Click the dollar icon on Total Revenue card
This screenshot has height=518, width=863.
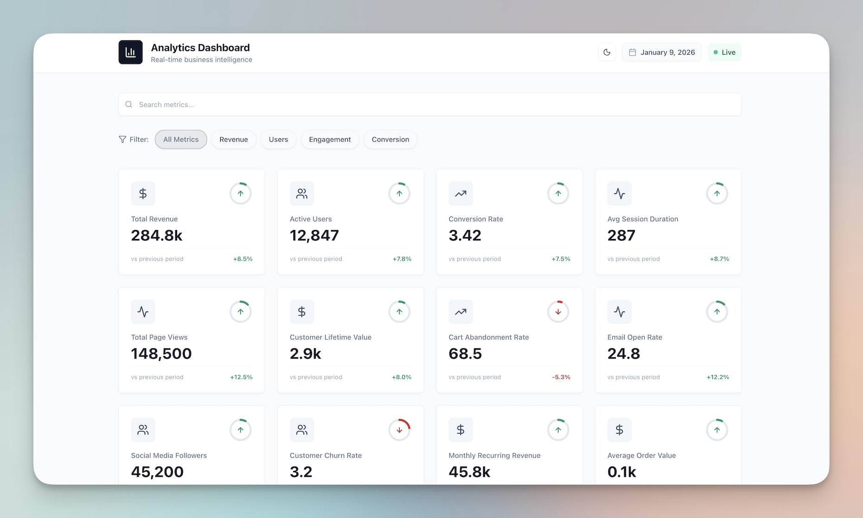pyautogui.click(x=143, y=193)
